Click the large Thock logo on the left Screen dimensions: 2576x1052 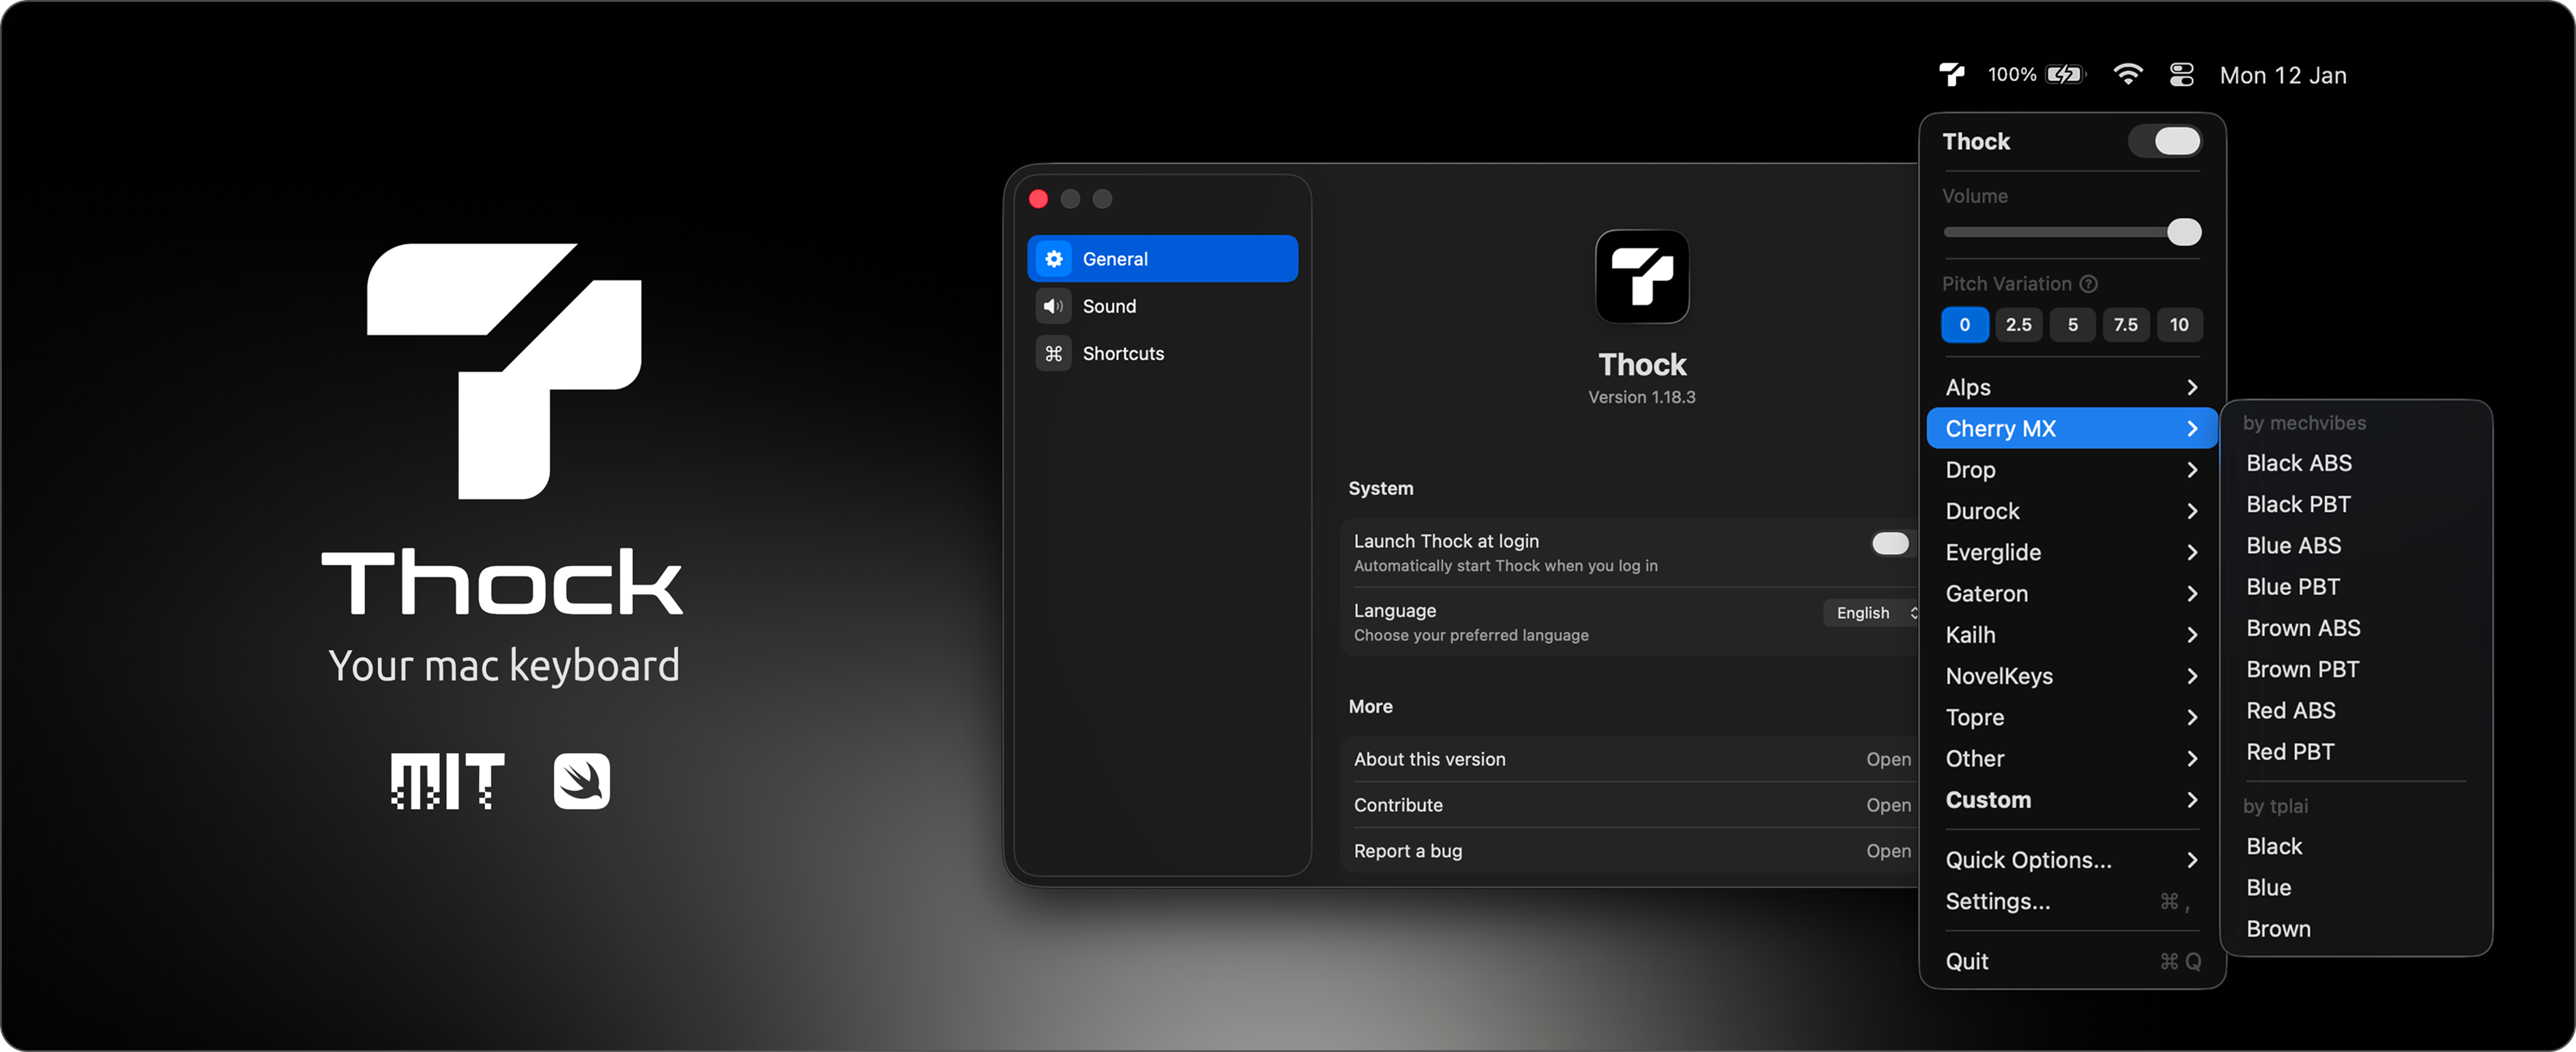(503, 371)
